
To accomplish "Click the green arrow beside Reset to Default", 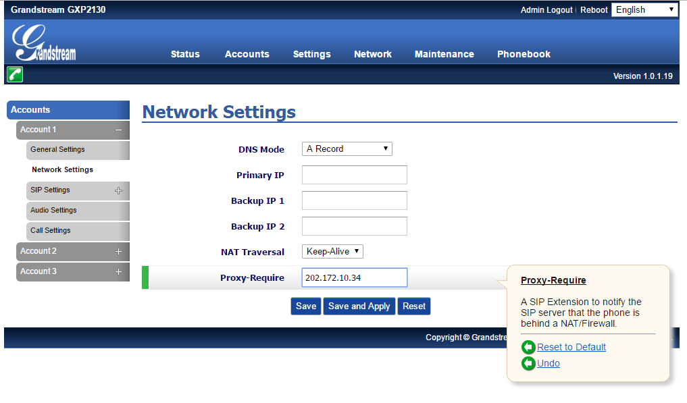I will pyautogui.click(x=529, y=347).
